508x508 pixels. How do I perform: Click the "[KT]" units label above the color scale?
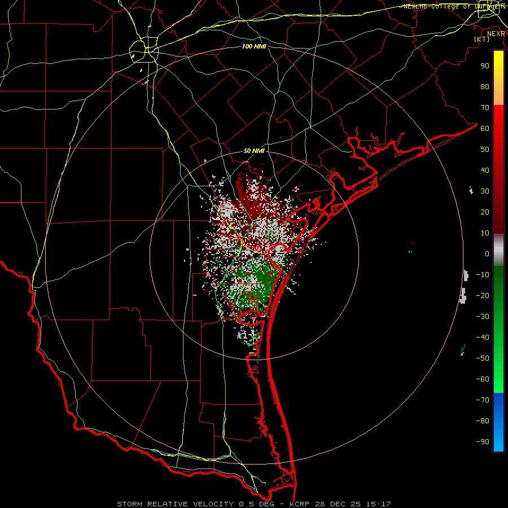tap(482, 39)
